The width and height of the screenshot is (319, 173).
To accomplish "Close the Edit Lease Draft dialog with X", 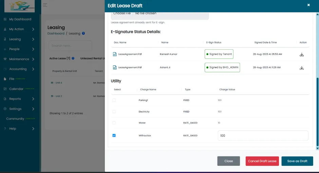I will pyautogui.click(x=308, y=5).
